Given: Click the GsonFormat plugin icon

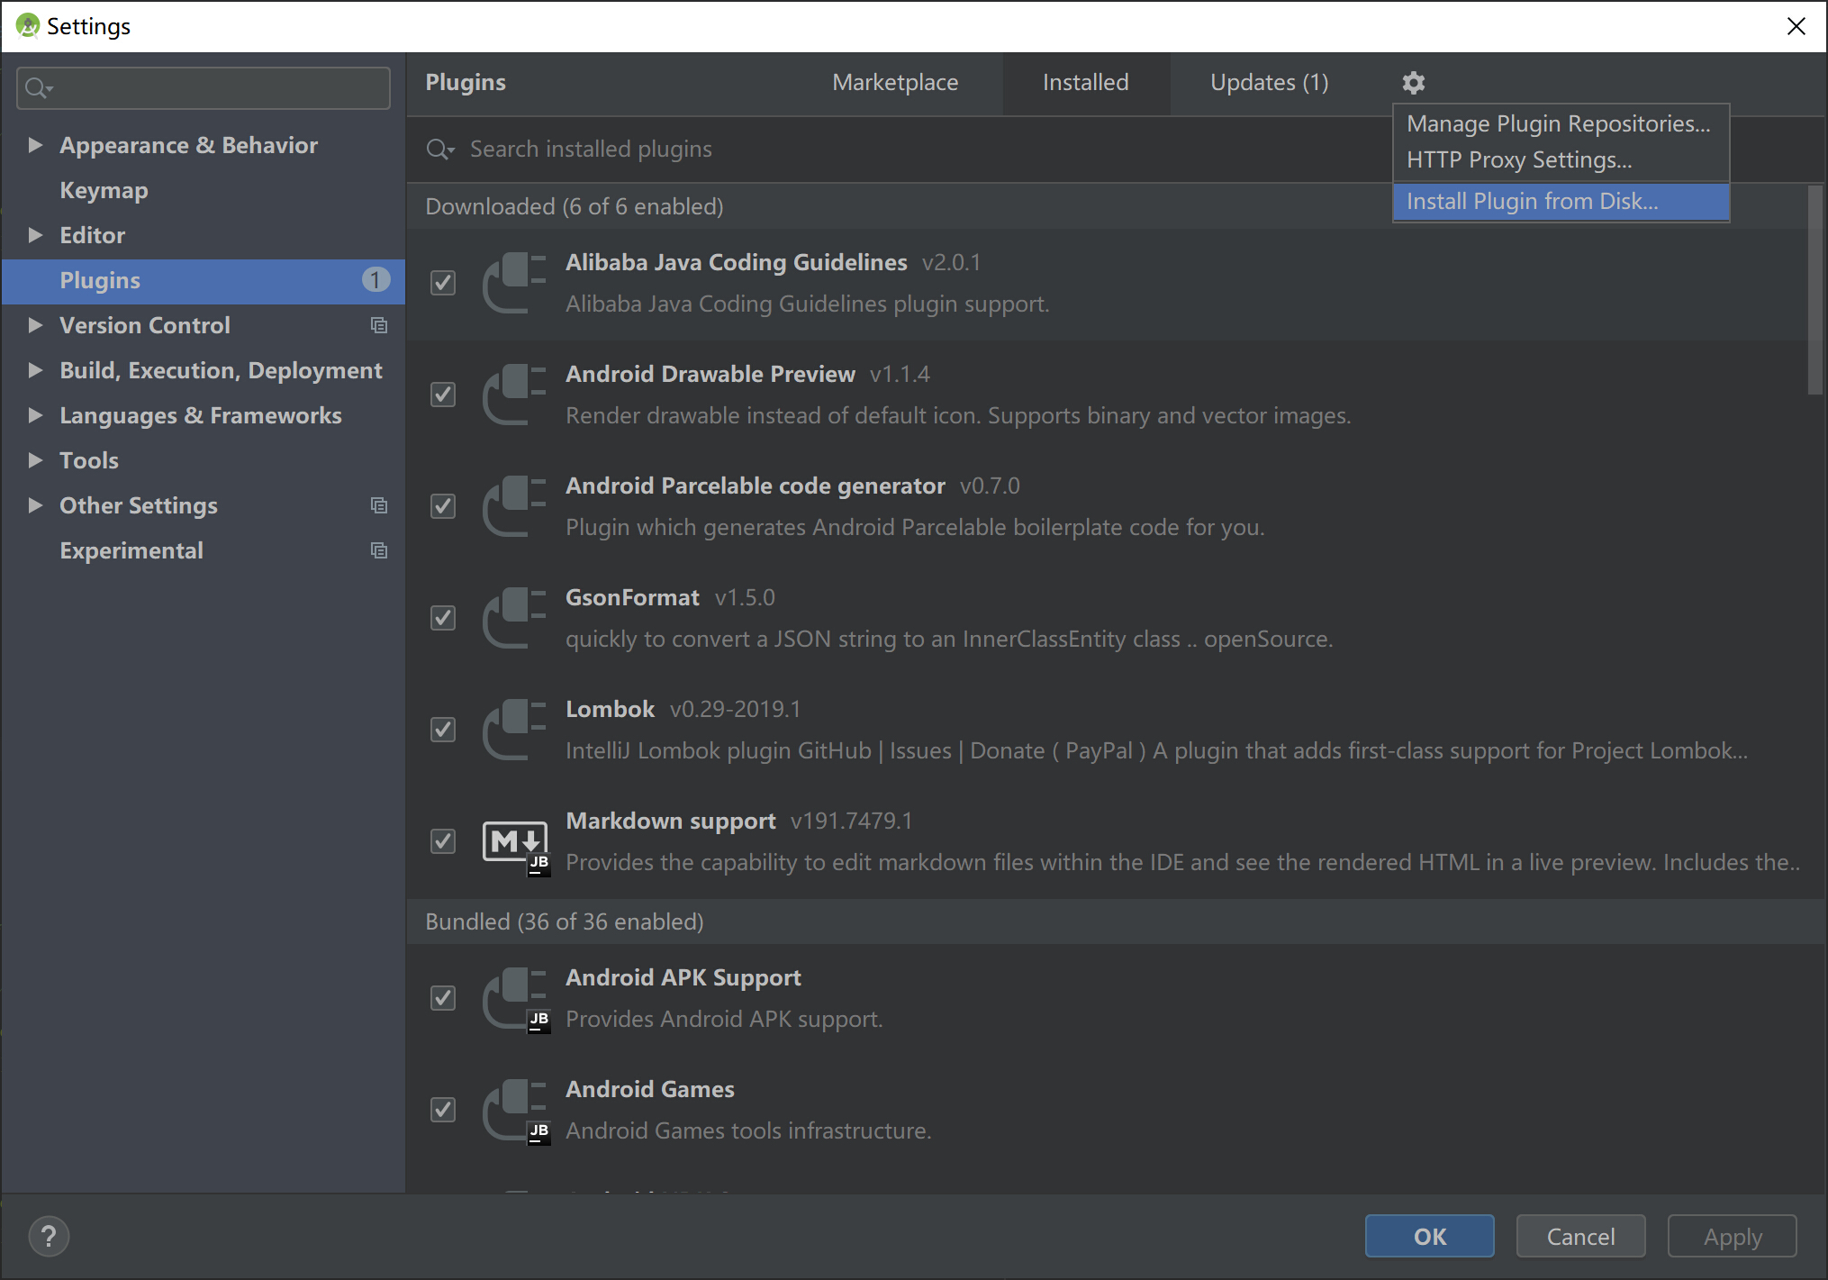Looking at the screenshot, I should pyautogui.click(x=515, y=618).
